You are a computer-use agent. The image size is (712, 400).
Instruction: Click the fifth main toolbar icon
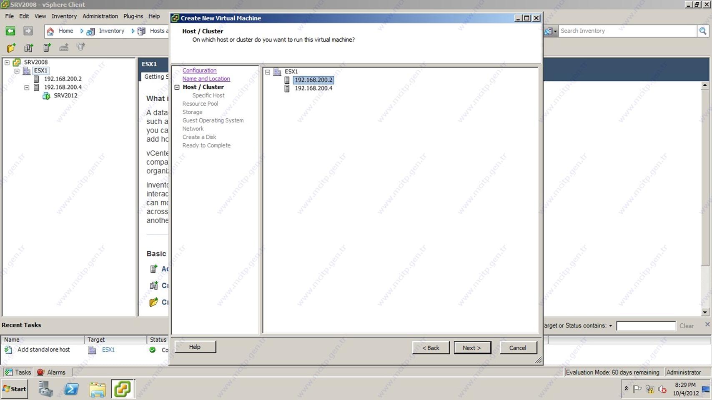(81, 47)
